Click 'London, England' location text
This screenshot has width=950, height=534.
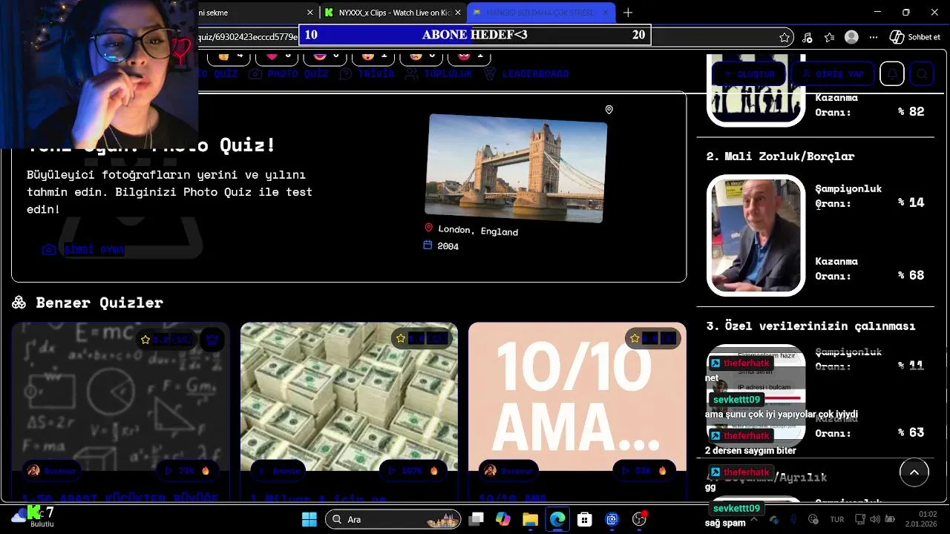coord(478,231)
